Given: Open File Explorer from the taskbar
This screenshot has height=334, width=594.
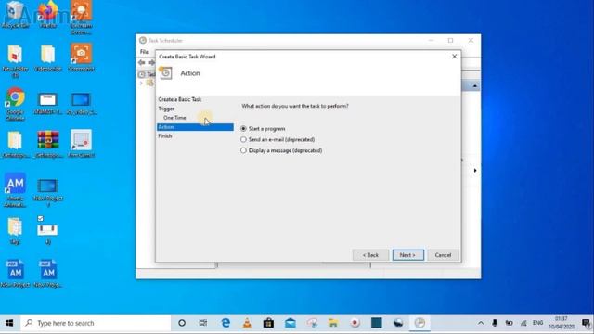Looking at the screenshot, I should pos(333,323).
